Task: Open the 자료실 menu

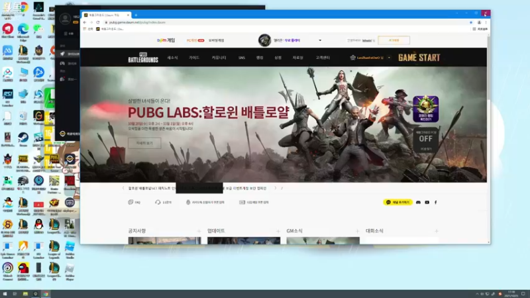Action: pos(297,58)
